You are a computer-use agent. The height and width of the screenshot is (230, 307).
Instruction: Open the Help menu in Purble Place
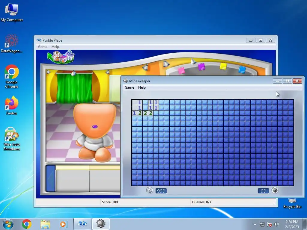pos(55,46)
